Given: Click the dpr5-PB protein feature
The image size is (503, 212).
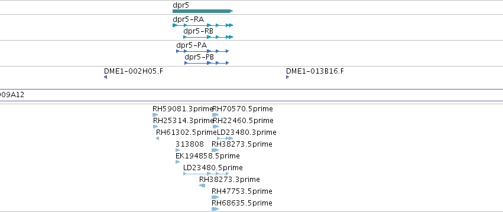Looking at the screenshot, I should coord(207,63).
